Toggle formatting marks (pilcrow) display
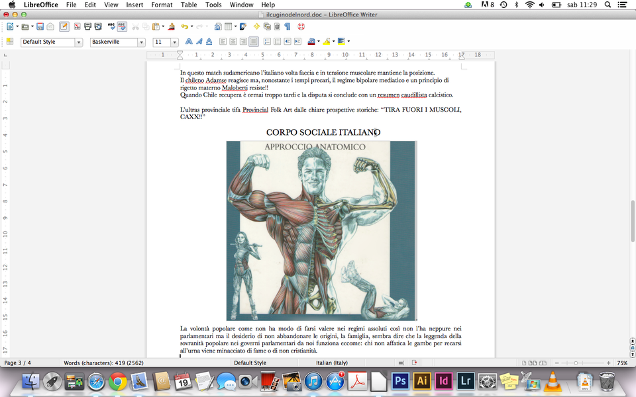 pos(287,26)
